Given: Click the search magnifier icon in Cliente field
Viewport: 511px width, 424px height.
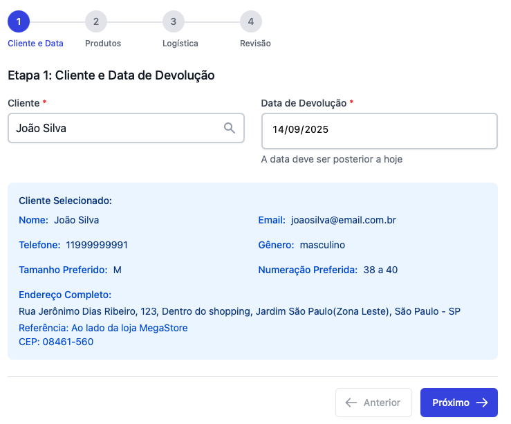Looking at the screenshot, I should 230,128.
